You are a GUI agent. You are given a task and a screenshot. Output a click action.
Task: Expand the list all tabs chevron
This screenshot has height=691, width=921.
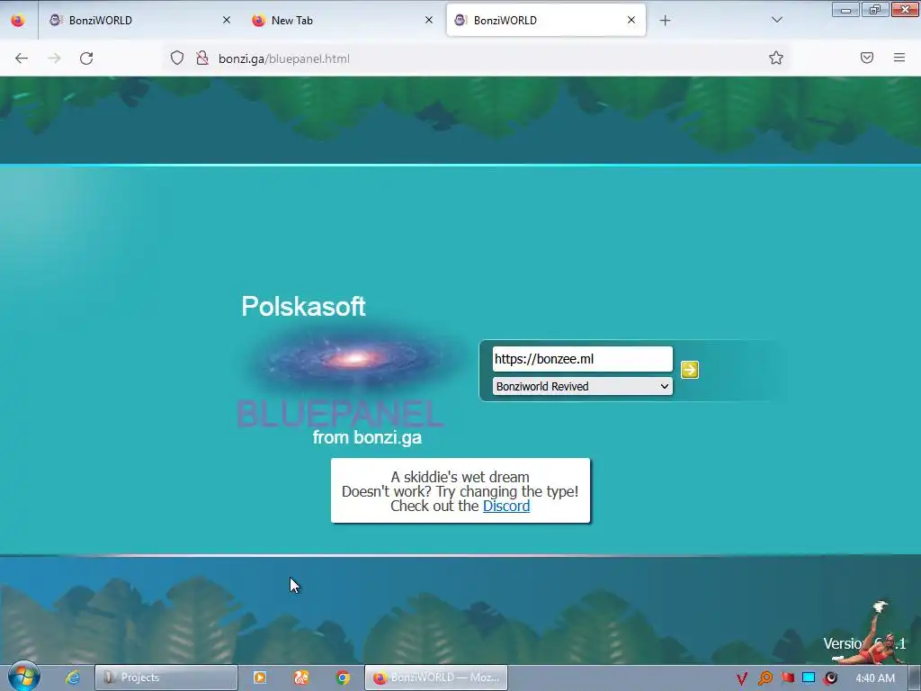pyautogui.click(x=776, y=20)
